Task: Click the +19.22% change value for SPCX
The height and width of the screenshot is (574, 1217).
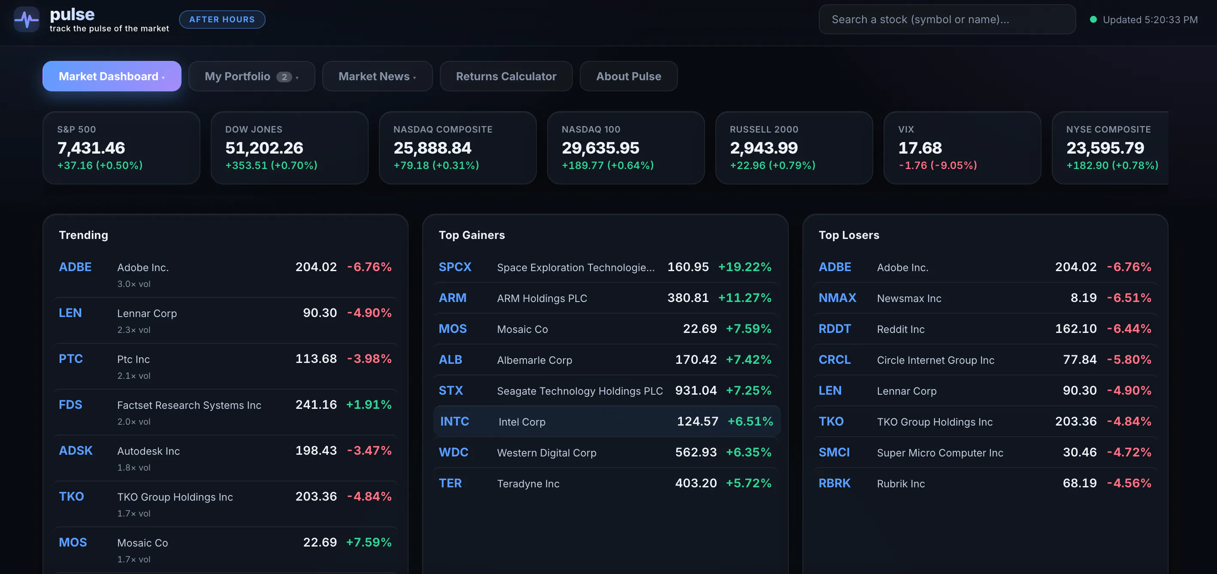Action: [x=745, y=267]
